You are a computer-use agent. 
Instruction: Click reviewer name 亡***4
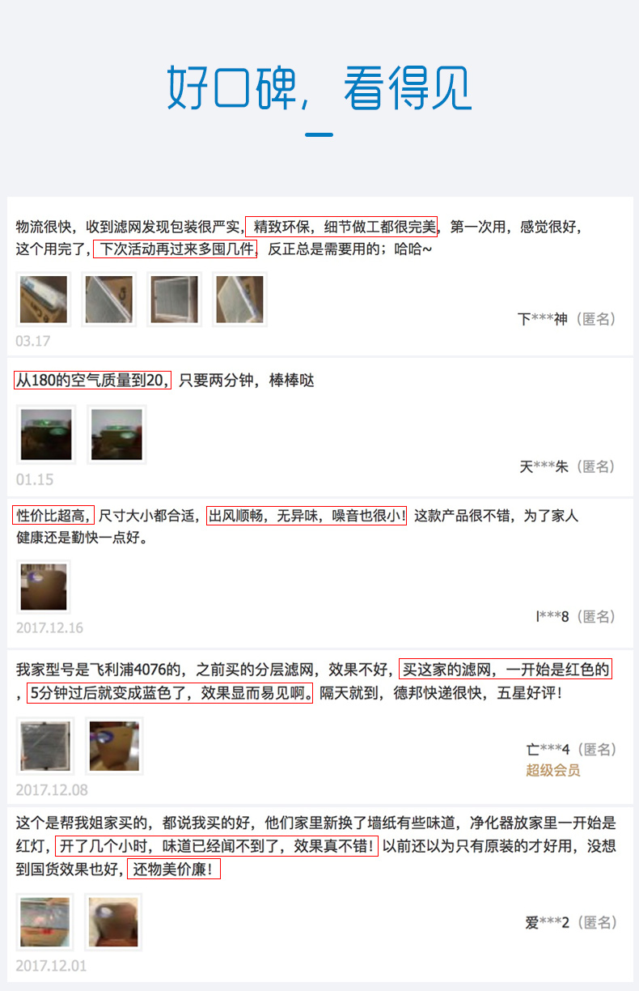pyautogui.click(x=548, y=749)
